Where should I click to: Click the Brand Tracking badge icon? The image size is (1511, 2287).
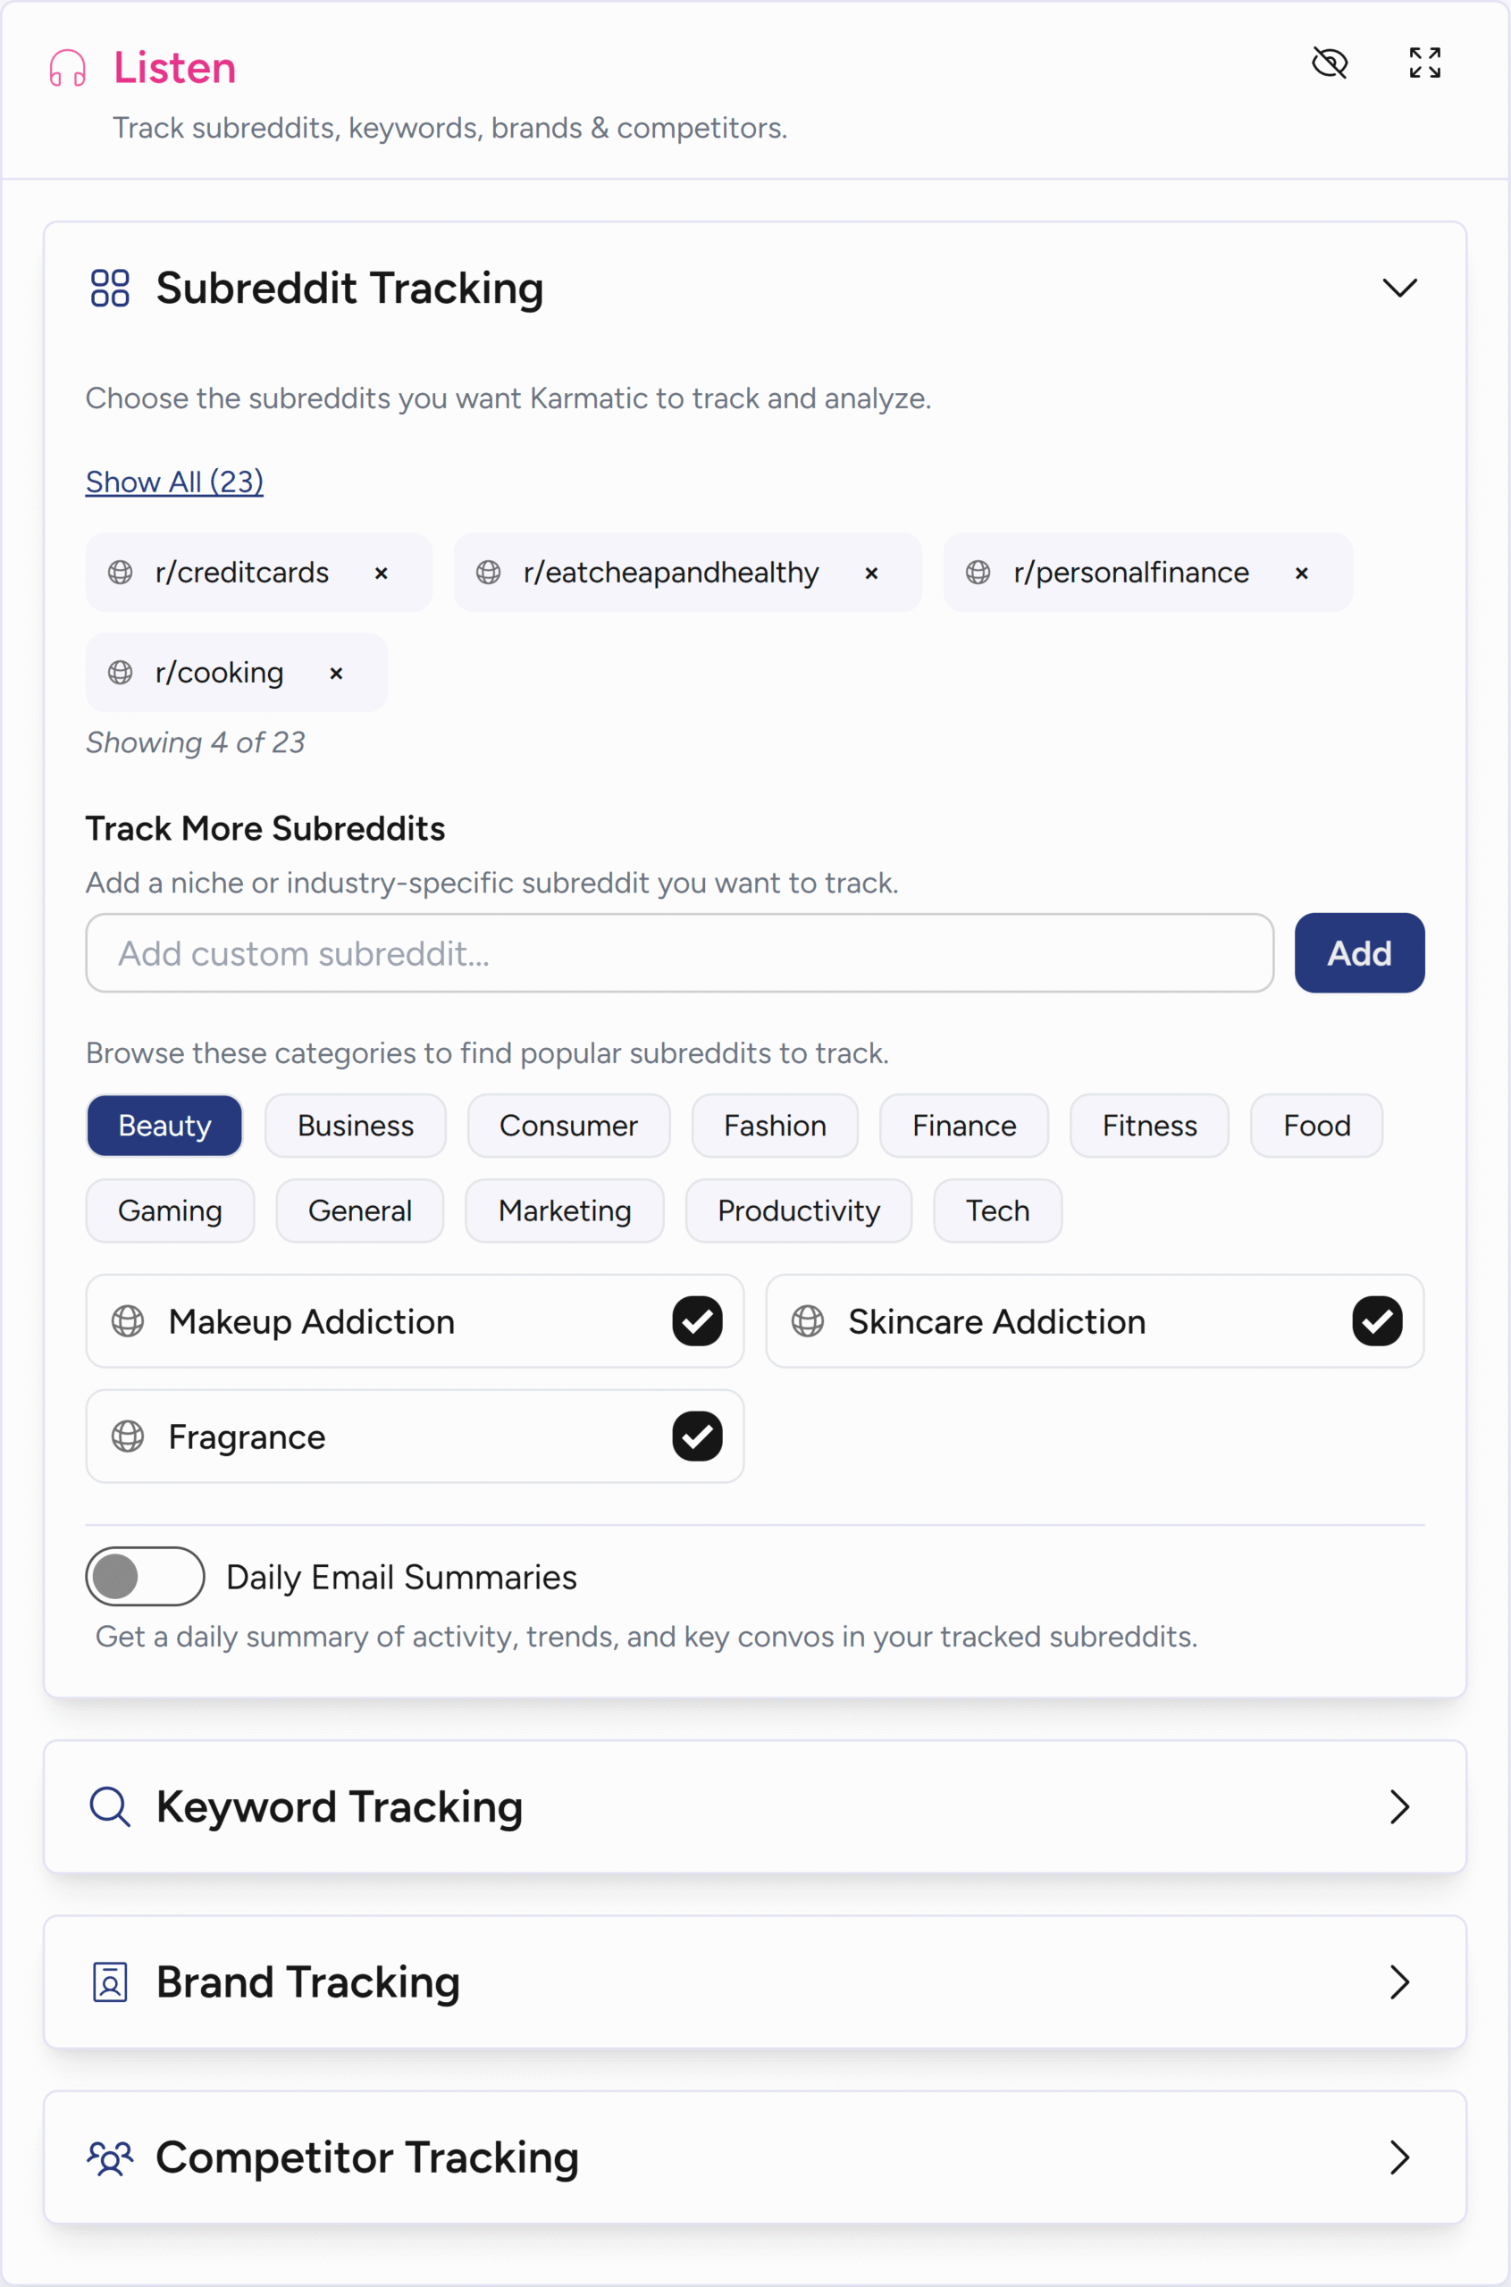110,1981
